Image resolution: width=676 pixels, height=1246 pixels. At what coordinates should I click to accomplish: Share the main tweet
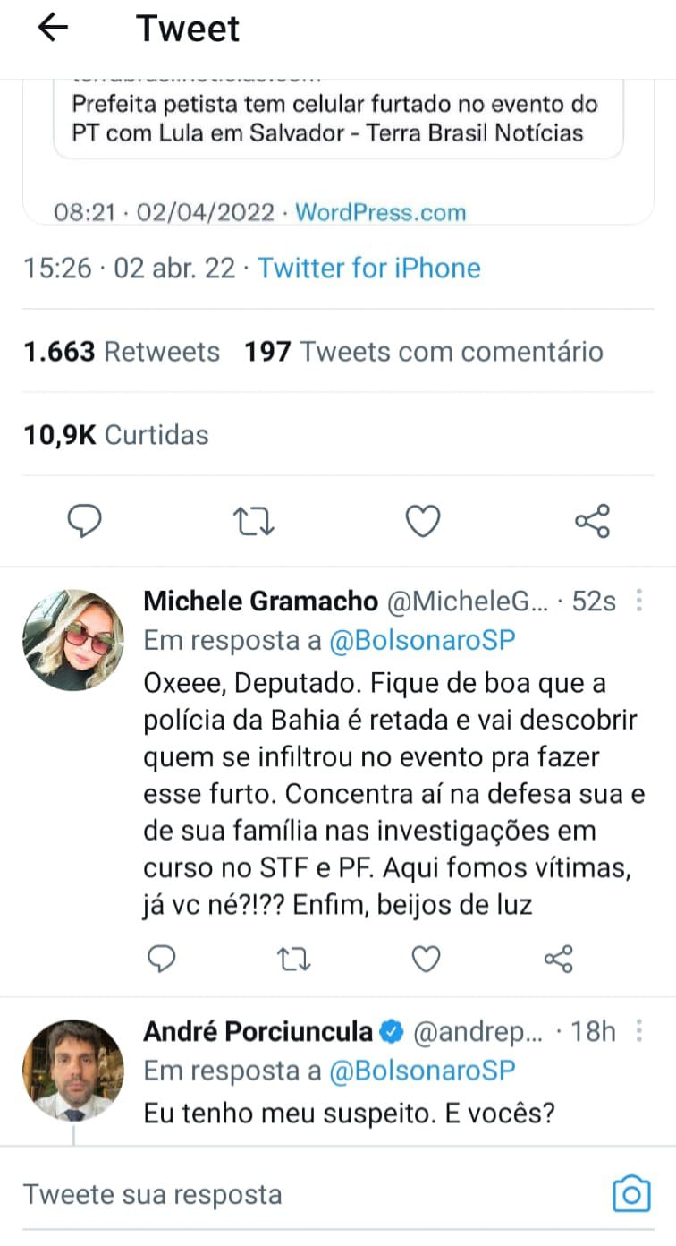(x=592, y=520)
